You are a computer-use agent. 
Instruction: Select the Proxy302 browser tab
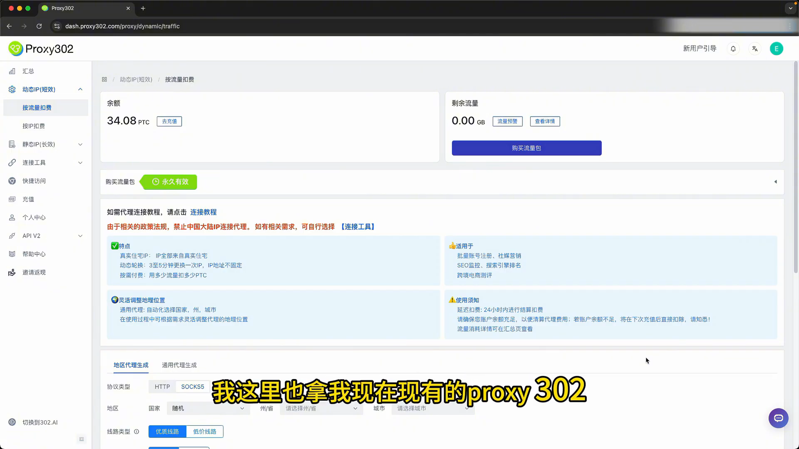coord(85,8)
